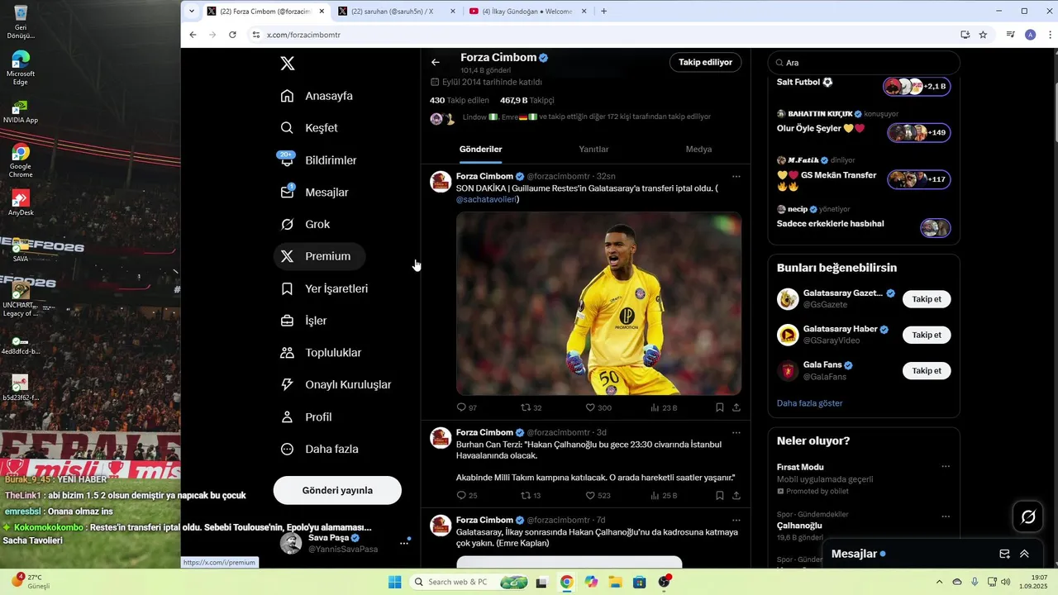Open Onaylı Kuruluşlar page
The height and width of the screenshot is (595, 1058).
tap(336, 385)
